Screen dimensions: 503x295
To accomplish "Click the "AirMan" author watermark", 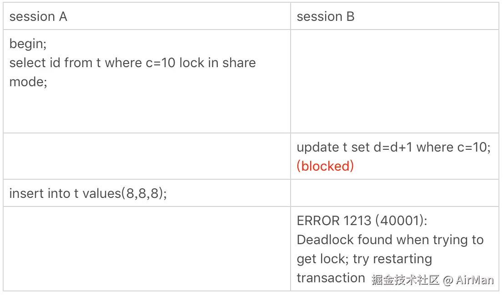I will pos(475,280).
